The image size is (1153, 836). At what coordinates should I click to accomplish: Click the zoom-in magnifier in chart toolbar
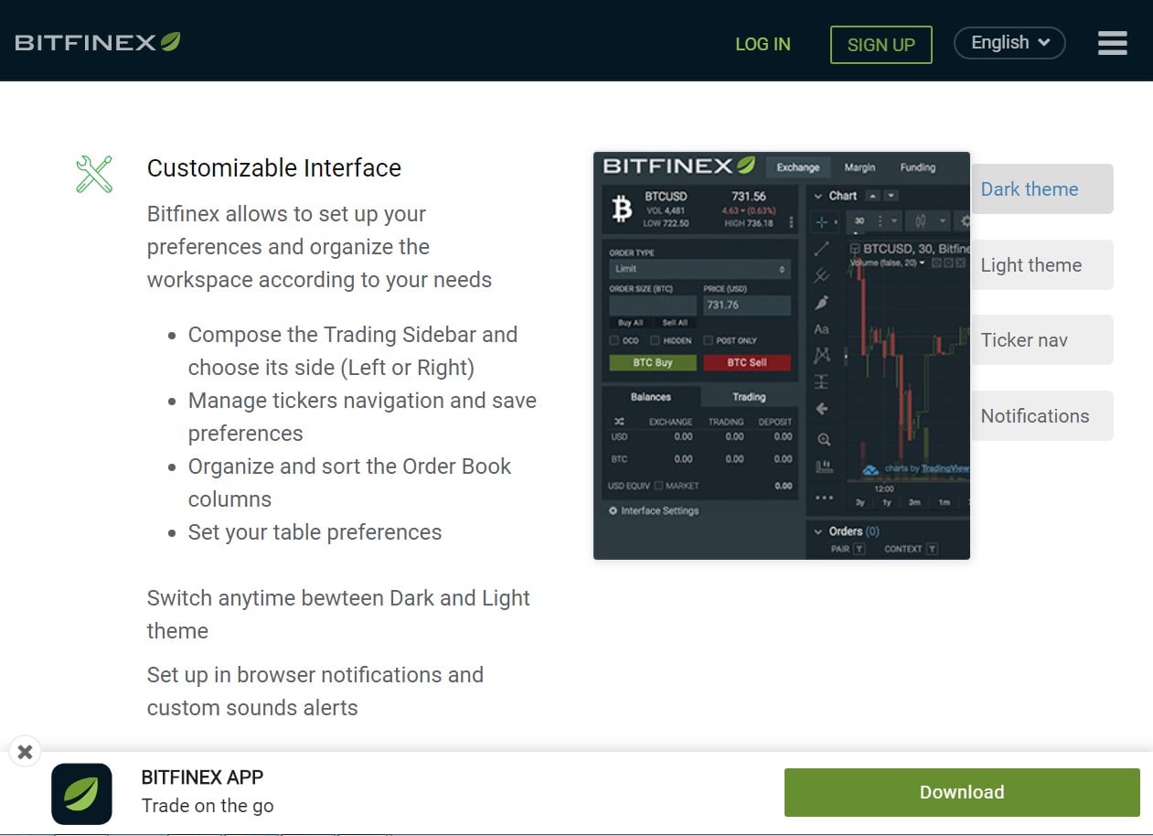(x=824, y=440)
